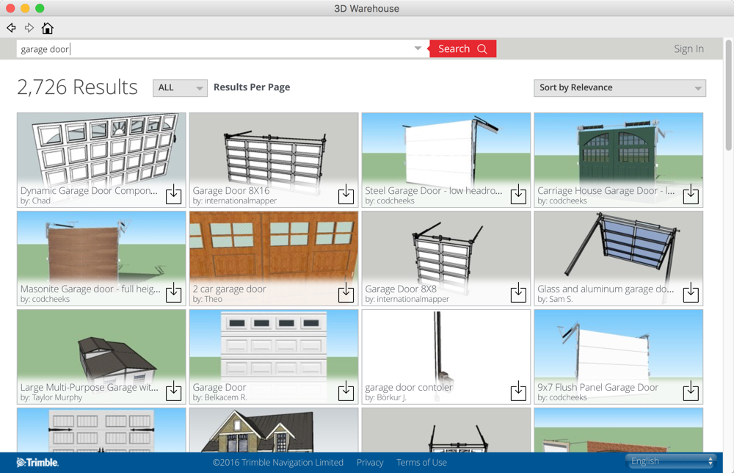Click the Sign In link
The width and height of the screenshot is (734, 473).
pyautogui.click(x=688, y=48)
